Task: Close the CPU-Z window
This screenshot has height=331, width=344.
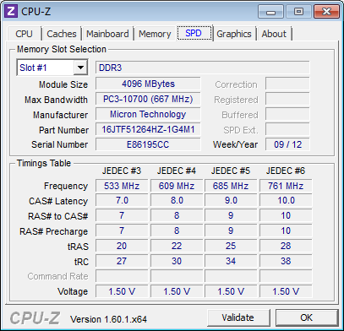Action: 326,12
